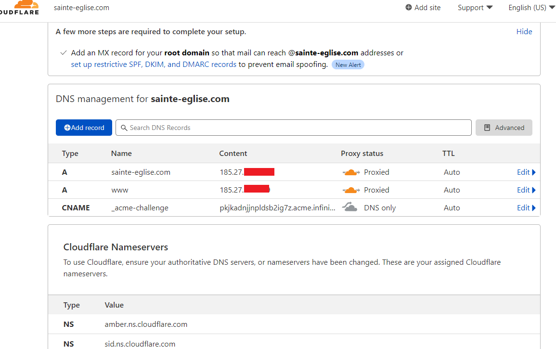Expand Edit for the _acme-challenge CNAME record

tap(526, 208)
